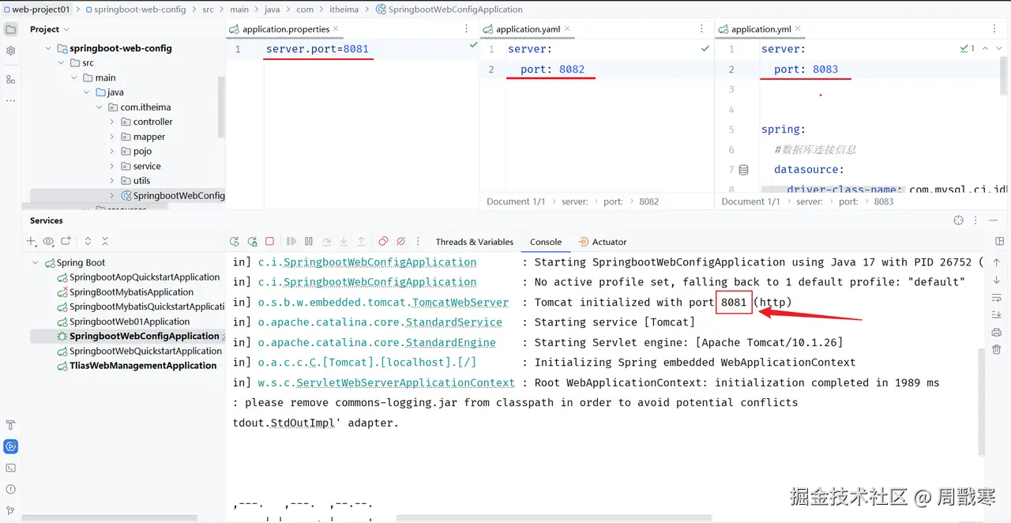Open the Services tool window icon in left stripe

pyautogui.click(x=10, y=446)
